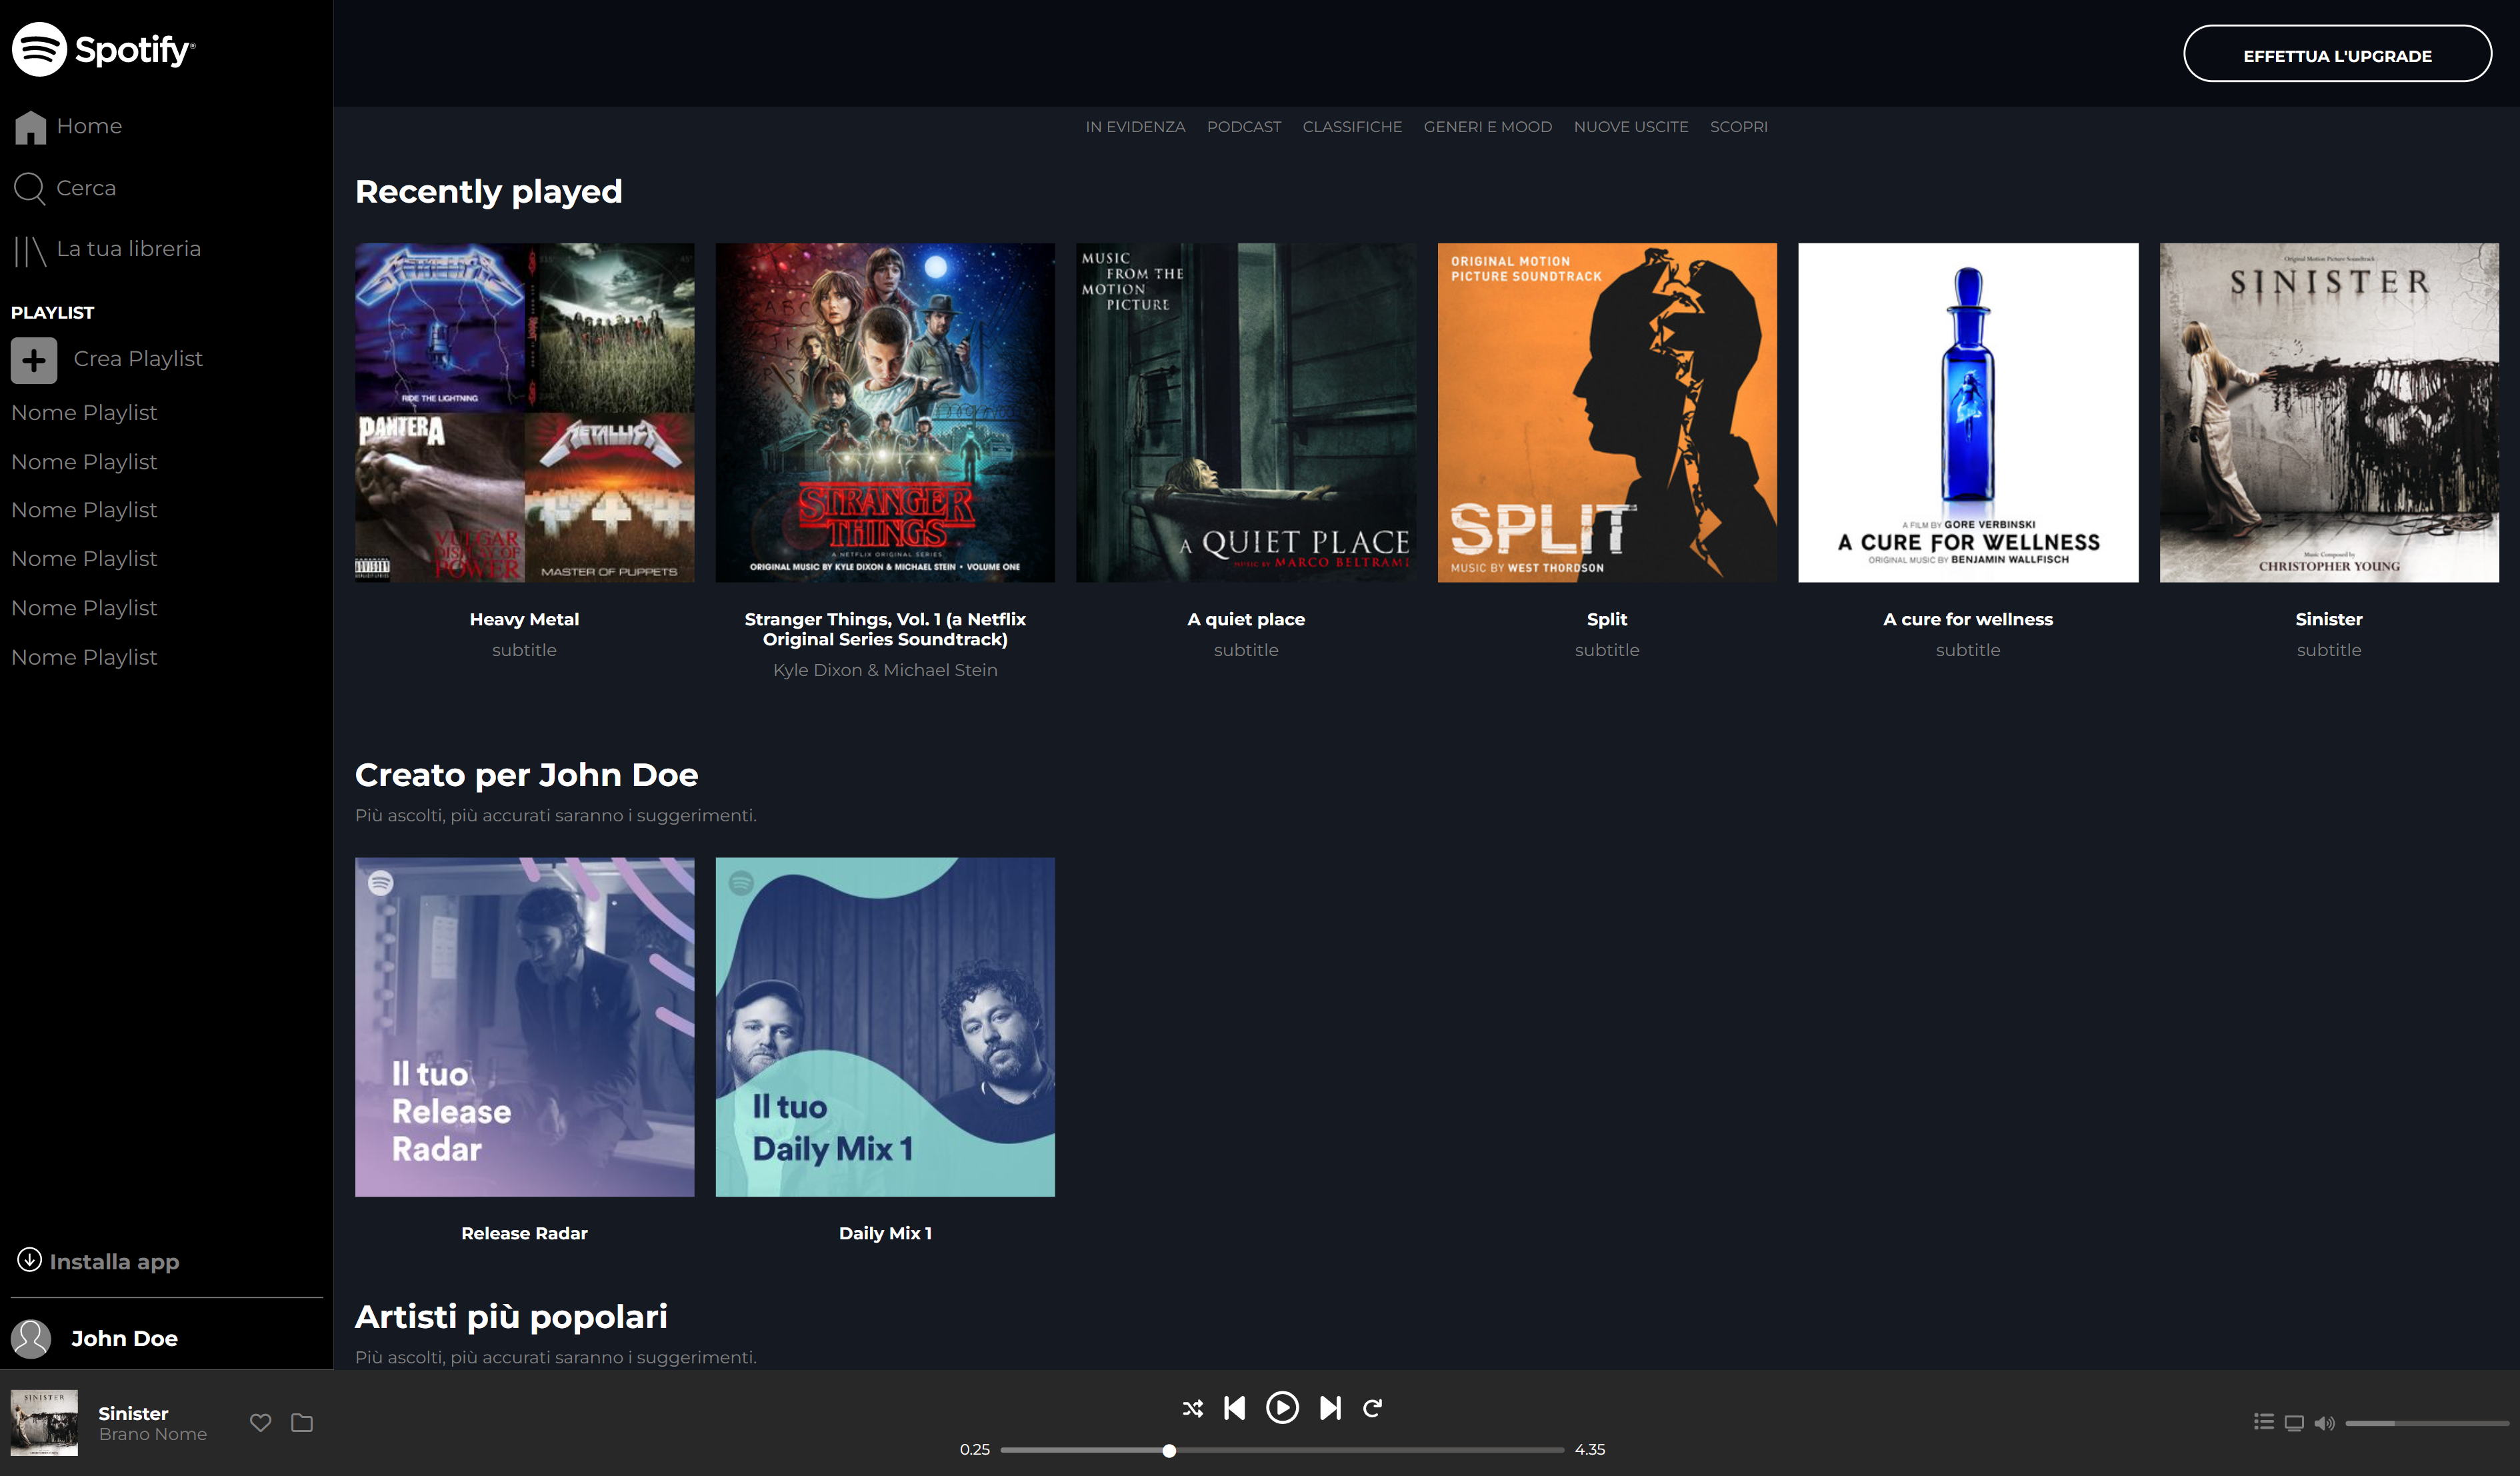Click the Brano Nome text in the player
The width and height of the screenshot is (2520, 1476).
click(153, 1434)
